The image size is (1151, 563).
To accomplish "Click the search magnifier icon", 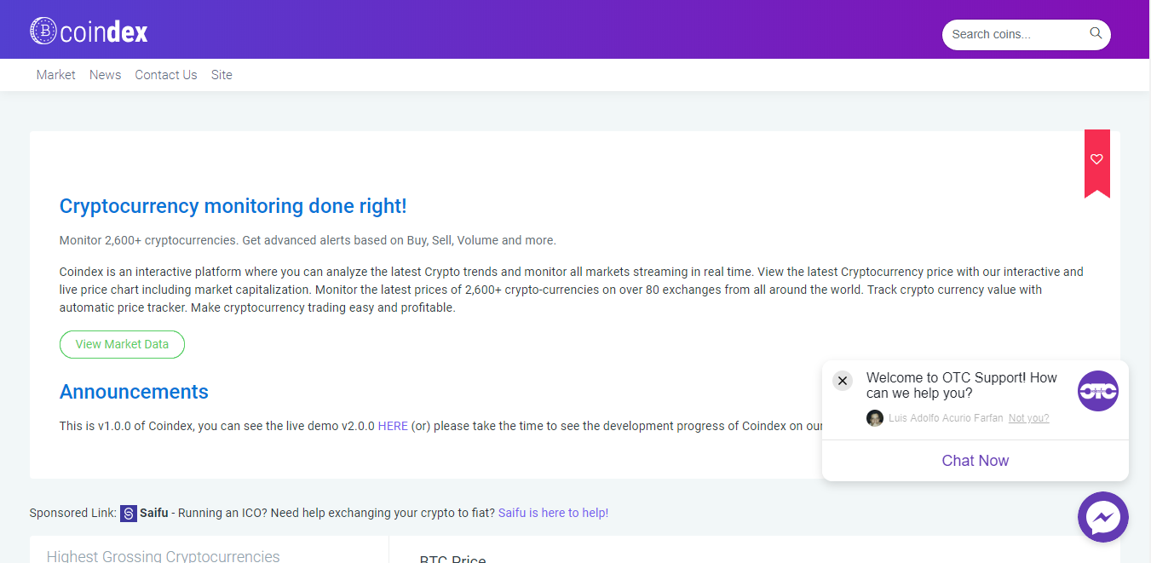I will coord(1096,34).
